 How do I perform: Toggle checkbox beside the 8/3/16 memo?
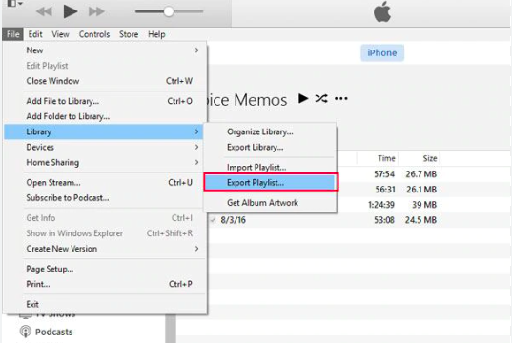point(213,220)
